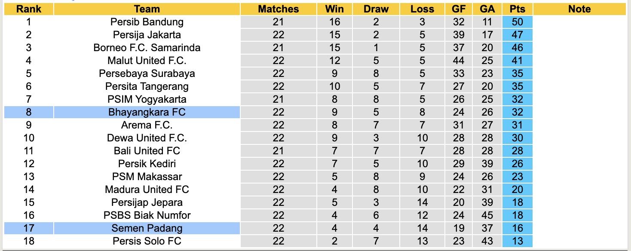Screen dimensions: 631x251
Task: Click the Team column header
Action: [147, 9]
